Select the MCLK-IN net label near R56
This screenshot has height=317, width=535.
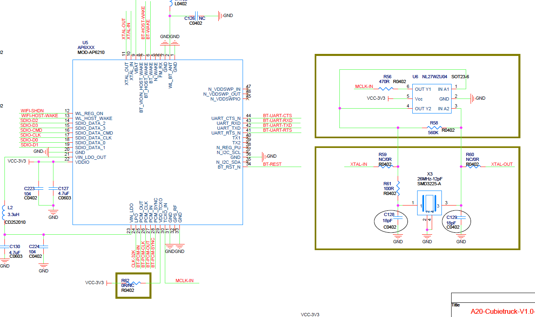point(364,86)
